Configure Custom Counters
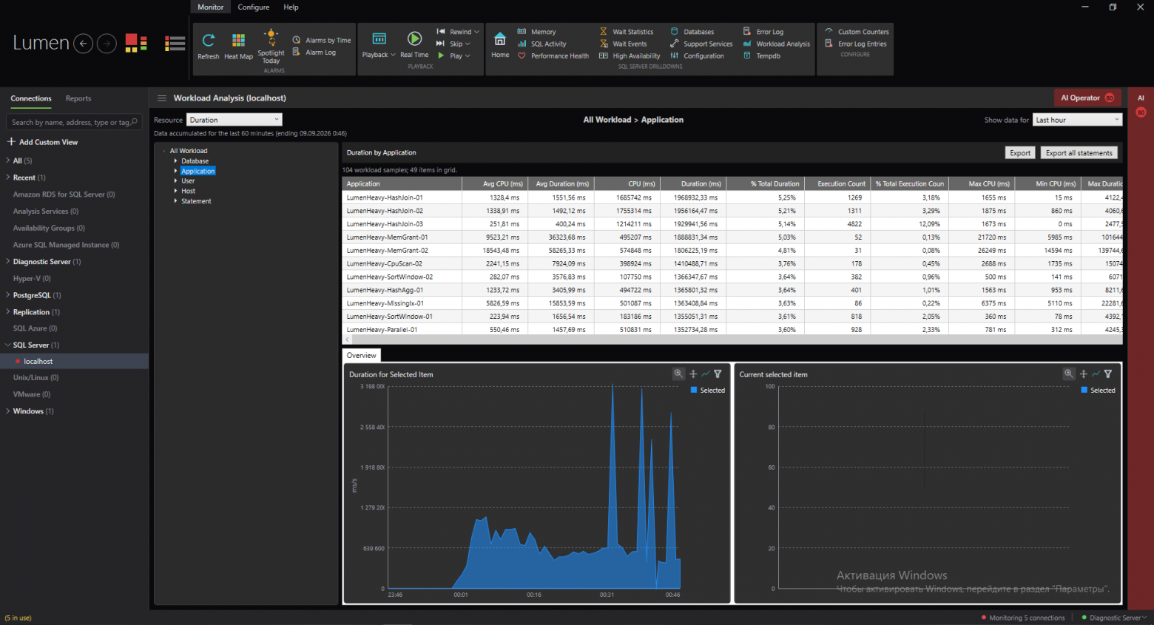The height and width of the screenshot is (625, 1154). tap(857, 32)
